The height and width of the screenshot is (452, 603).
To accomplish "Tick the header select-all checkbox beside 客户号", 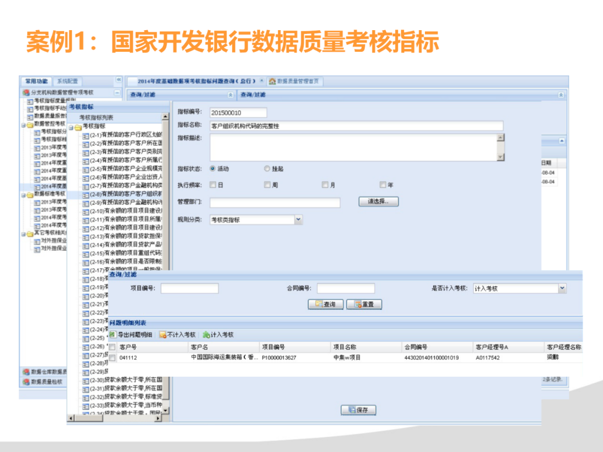I will click(112, 347).
